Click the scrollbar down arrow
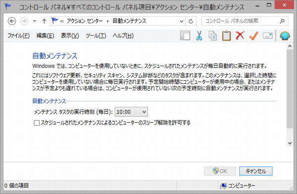Viewport: 297px width, 194px height. 290,143
